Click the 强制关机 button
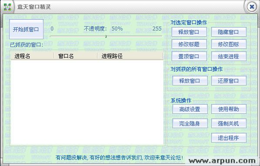260x166 pixels. click(229, 123)
